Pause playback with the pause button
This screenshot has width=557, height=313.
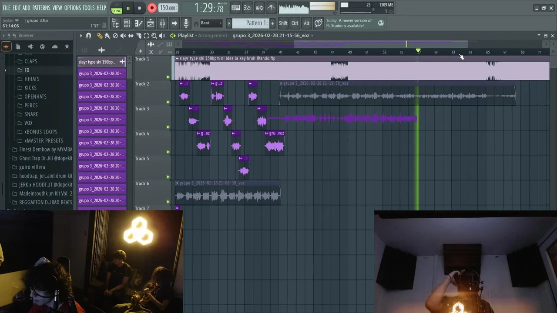128,8
